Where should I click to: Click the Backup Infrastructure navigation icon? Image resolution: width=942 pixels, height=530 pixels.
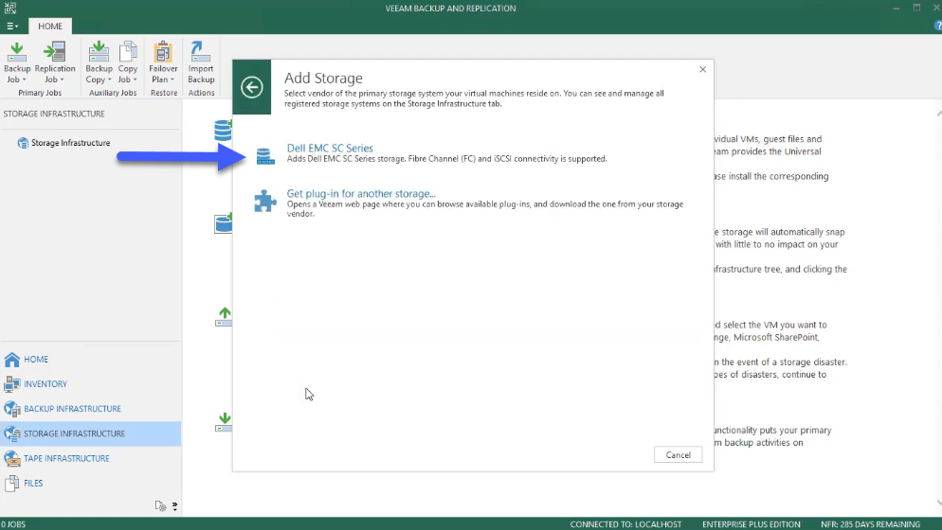click(x=12, y=409)
